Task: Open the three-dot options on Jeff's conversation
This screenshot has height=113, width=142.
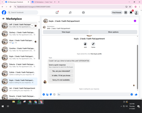Action: coord(32,26)
